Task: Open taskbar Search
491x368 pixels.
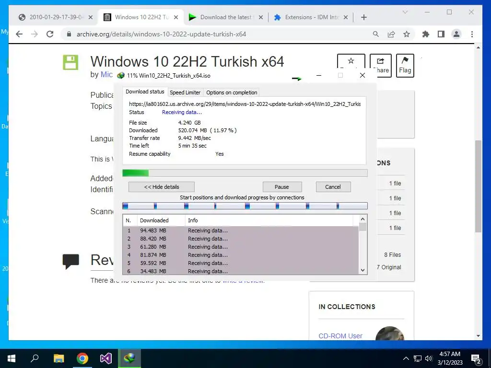Action: [x=35, y=358]
